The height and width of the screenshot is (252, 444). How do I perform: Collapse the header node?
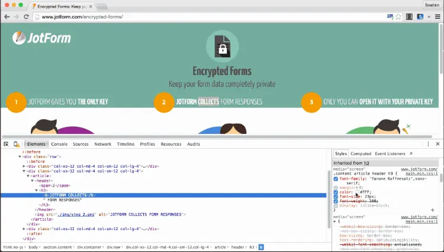pyautogui.click(x=33, y=181)
